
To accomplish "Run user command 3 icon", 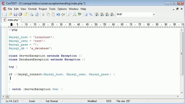I will [107, 14].
